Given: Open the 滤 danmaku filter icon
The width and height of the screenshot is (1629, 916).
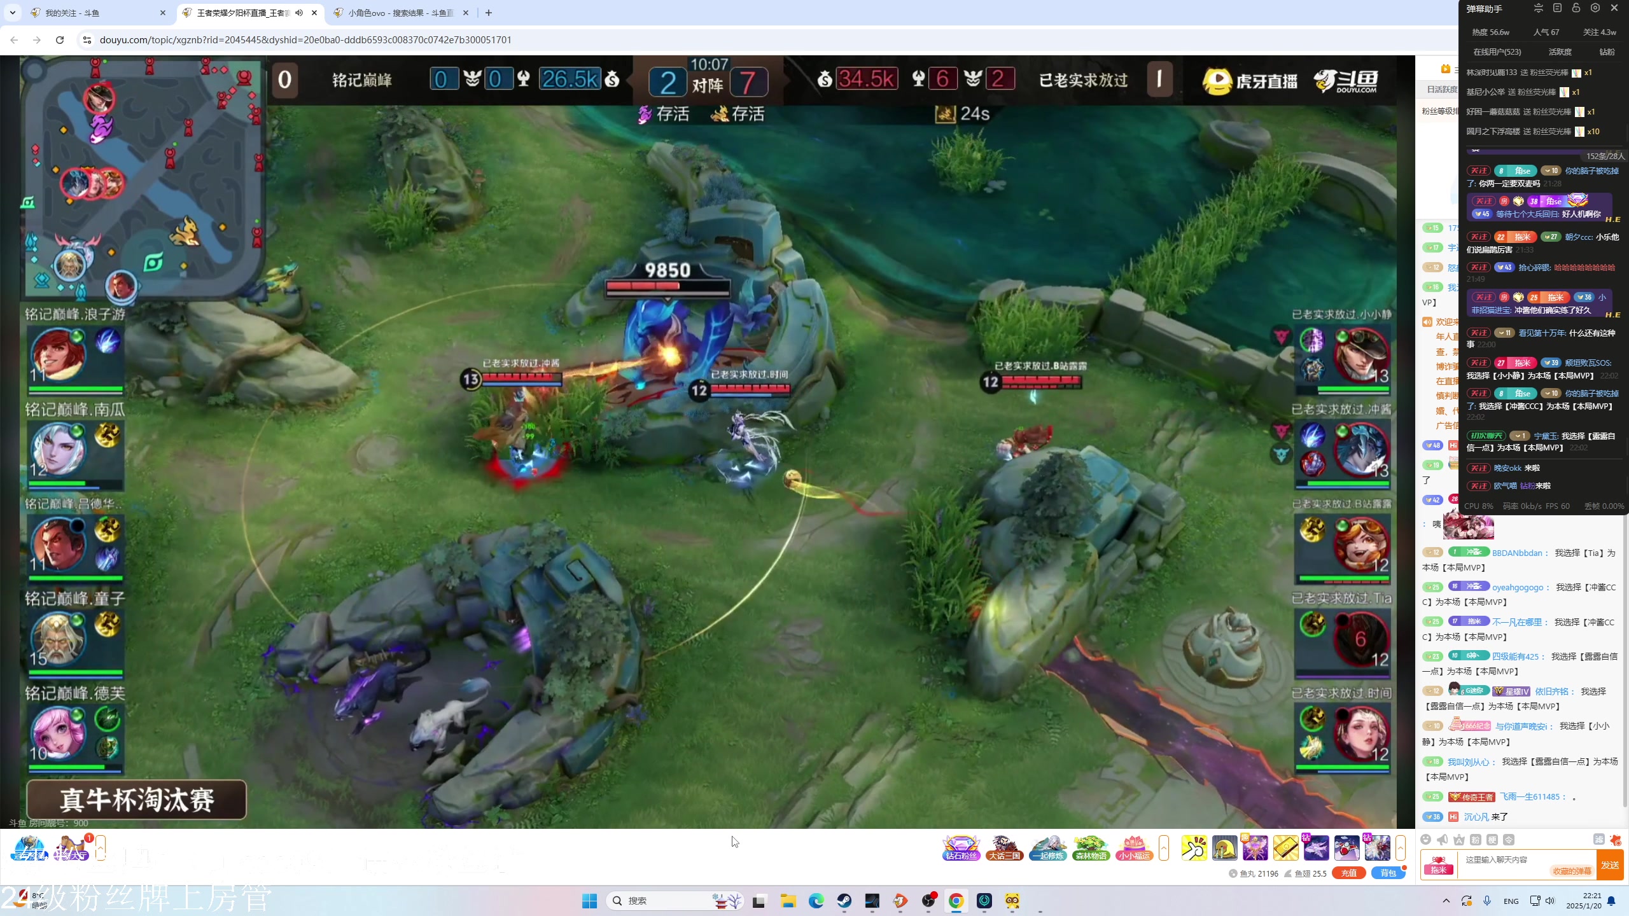Looking at the screenshot, I should pyautogui.click(x=1599, y=840).
